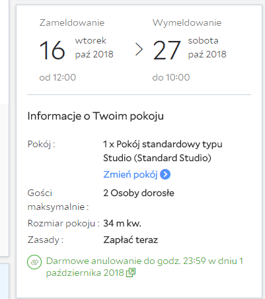Click the 2 Osoby dorosłe guest value

tap(139, 193)
